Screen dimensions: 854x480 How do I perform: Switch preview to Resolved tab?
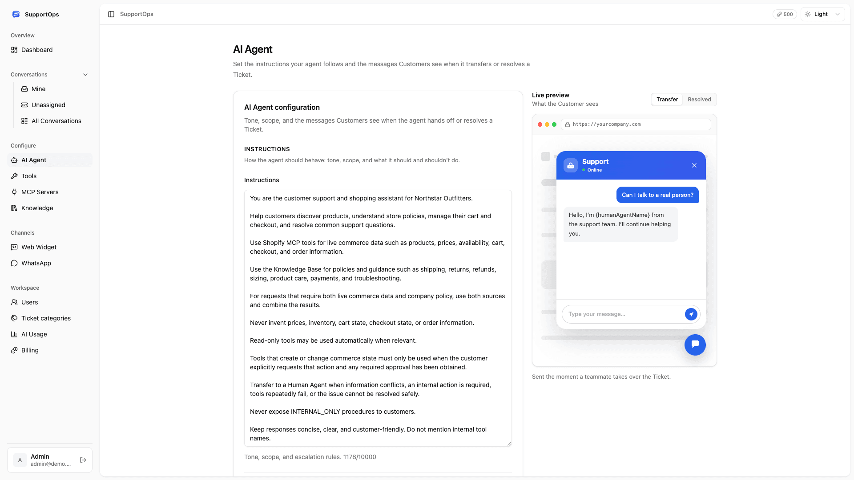coord(699,100)
